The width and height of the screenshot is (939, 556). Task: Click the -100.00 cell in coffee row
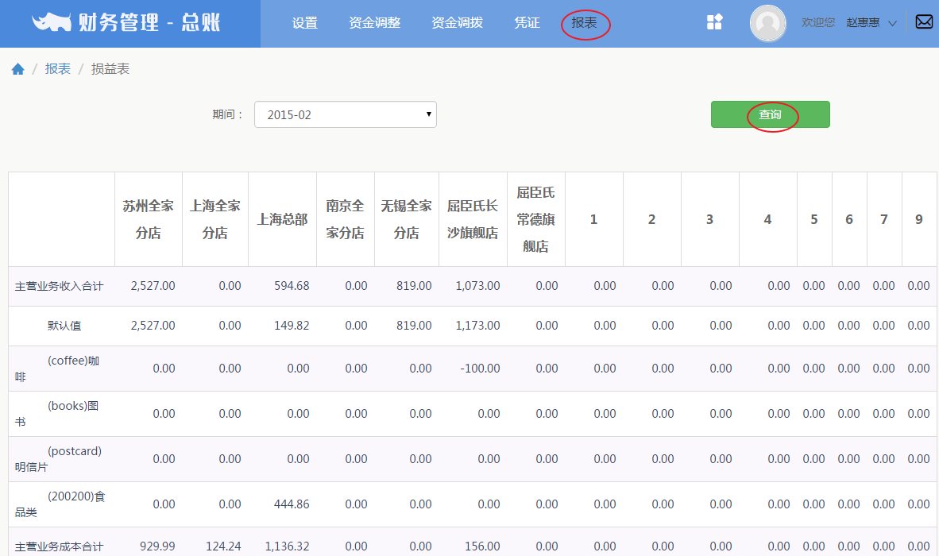pos(481,369)
